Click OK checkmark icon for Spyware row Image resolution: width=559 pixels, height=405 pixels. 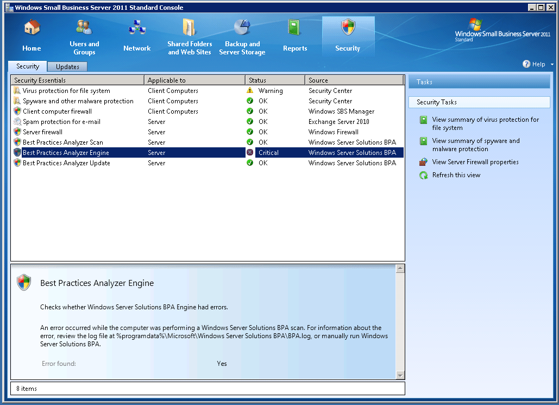pos(250,101)
